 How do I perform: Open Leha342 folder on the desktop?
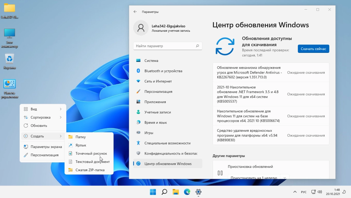(x=10, y=11)
